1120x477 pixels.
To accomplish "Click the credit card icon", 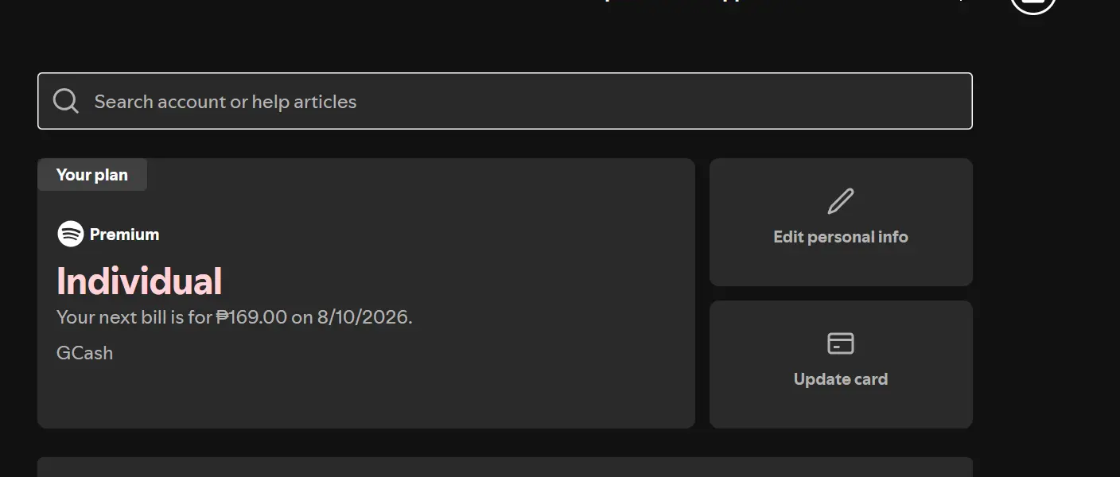I will 841,343.
